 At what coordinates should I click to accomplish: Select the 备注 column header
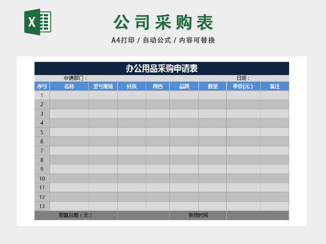click(275, 86)
